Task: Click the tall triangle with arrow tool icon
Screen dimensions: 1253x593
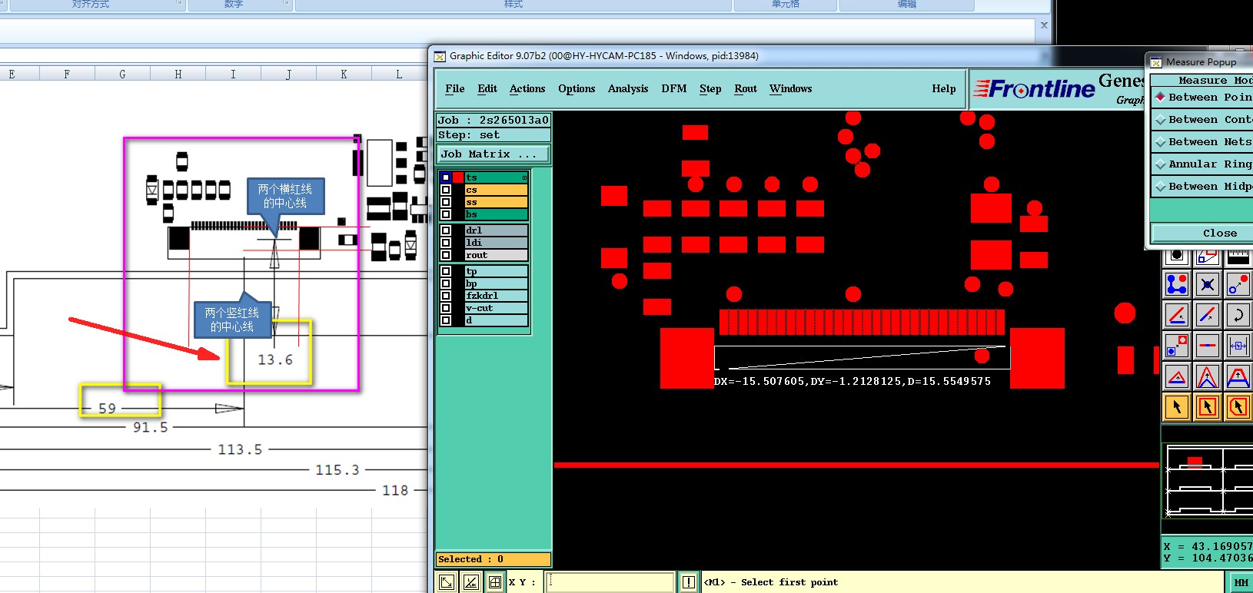Action: pyautogui.click(x=1207, y=376)
